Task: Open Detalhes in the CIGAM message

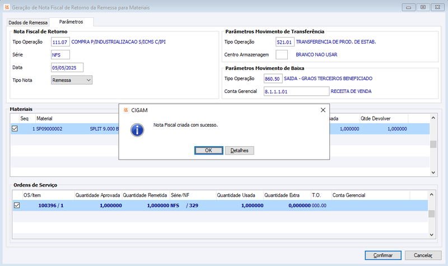Action: click(240, 150)
